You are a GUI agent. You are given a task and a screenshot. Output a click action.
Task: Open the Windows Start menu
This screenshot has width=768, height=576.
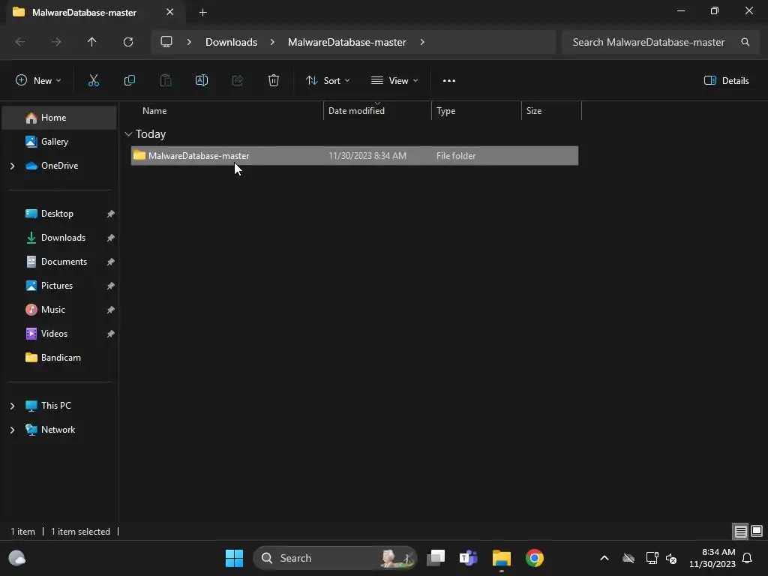click(234, 558)
